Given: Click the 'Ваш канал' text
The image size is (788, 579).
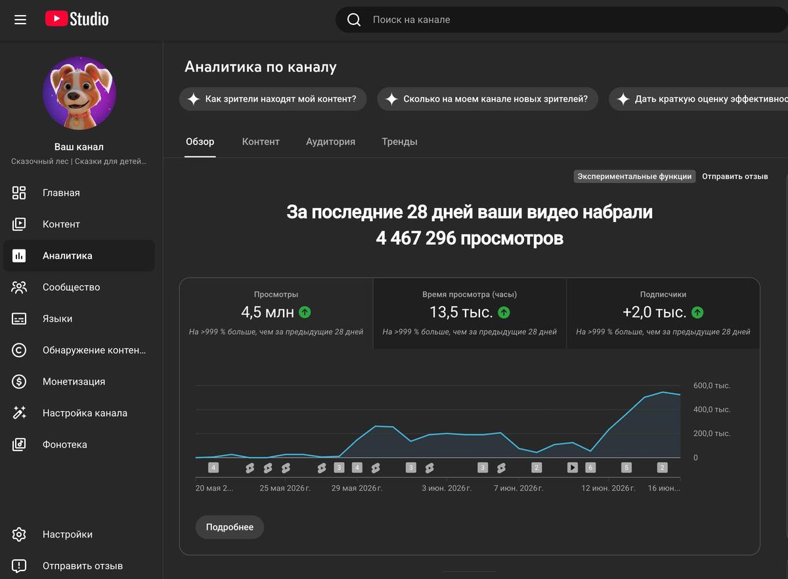Looking at the screenshot, I should pos(79,147).
